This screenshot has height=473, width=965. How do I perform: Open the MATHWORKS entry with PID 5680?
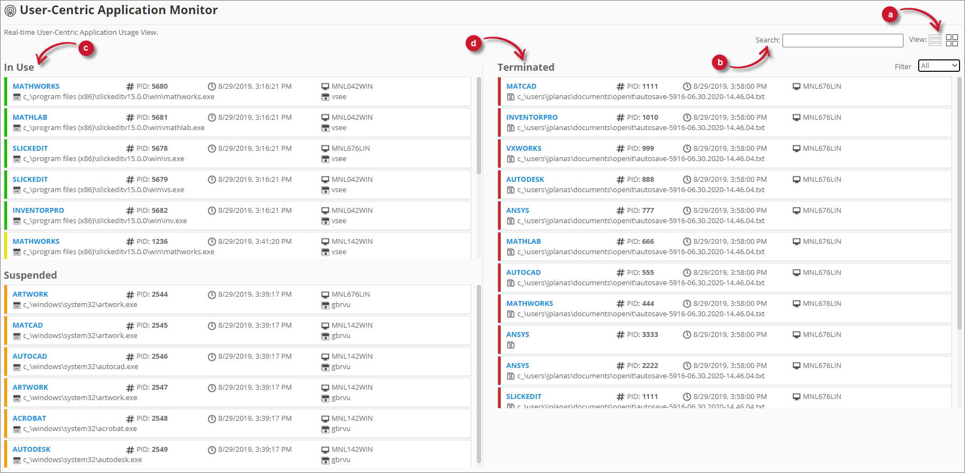click(x=36, y=86)
